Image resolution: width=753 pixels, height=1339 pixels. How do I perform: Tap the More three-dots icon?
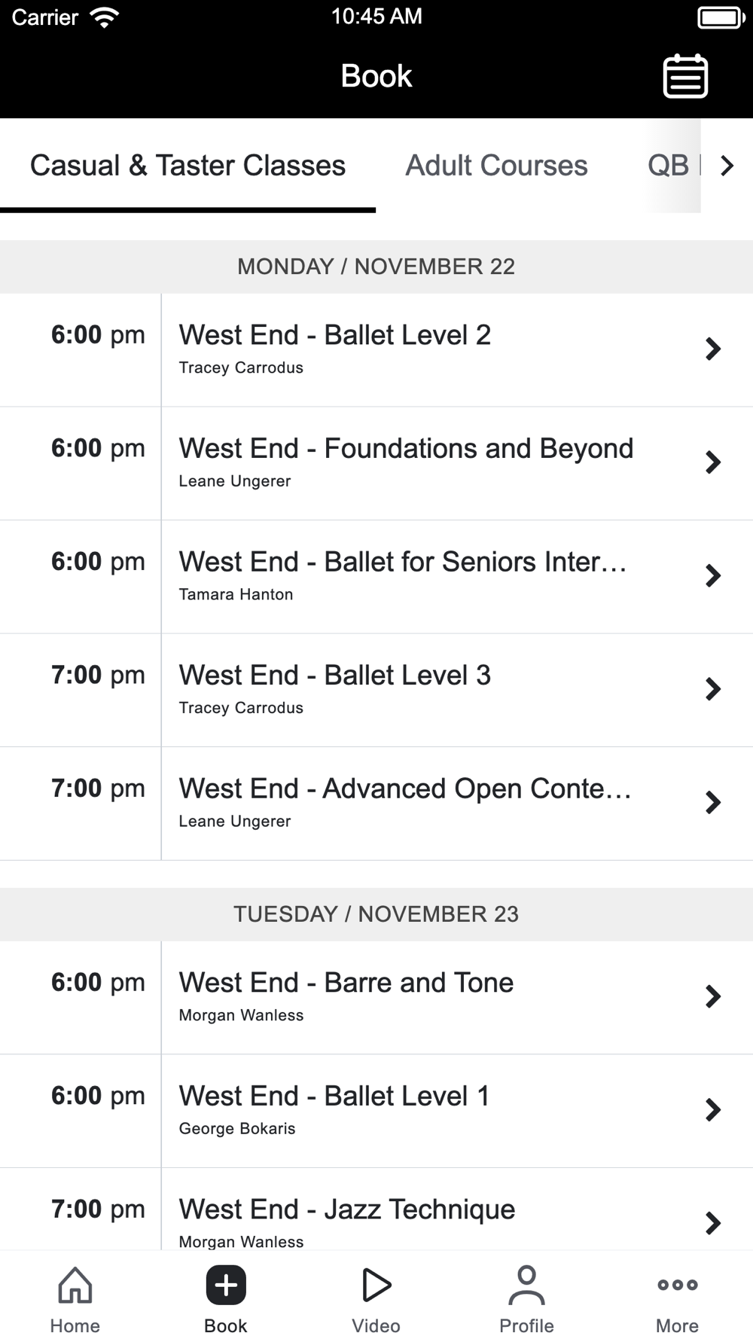pyautogui.click(x=677, y=1285)
